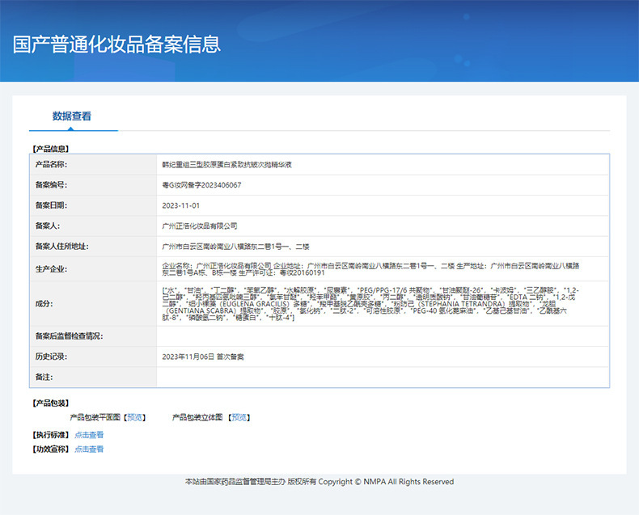Click the 【执行标准】 label
Image resolution: width=639 pixels, height=515 pixels.
point(51,435)
